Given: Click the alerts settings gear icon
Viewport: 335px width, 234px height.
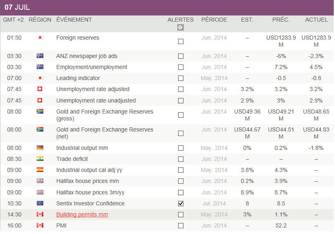Looking at the screenshot, I should [181, 27].
